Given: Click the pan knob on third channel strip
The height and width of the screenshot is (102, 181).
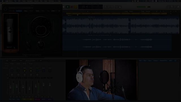Looking at the screenshot, I should click(25, 75).
